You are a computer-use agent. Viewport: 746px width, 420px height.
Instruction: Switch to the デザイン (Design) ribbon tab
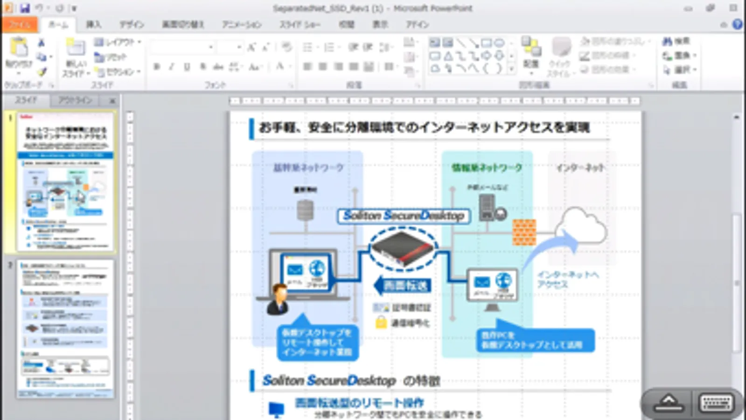(132, 24)
